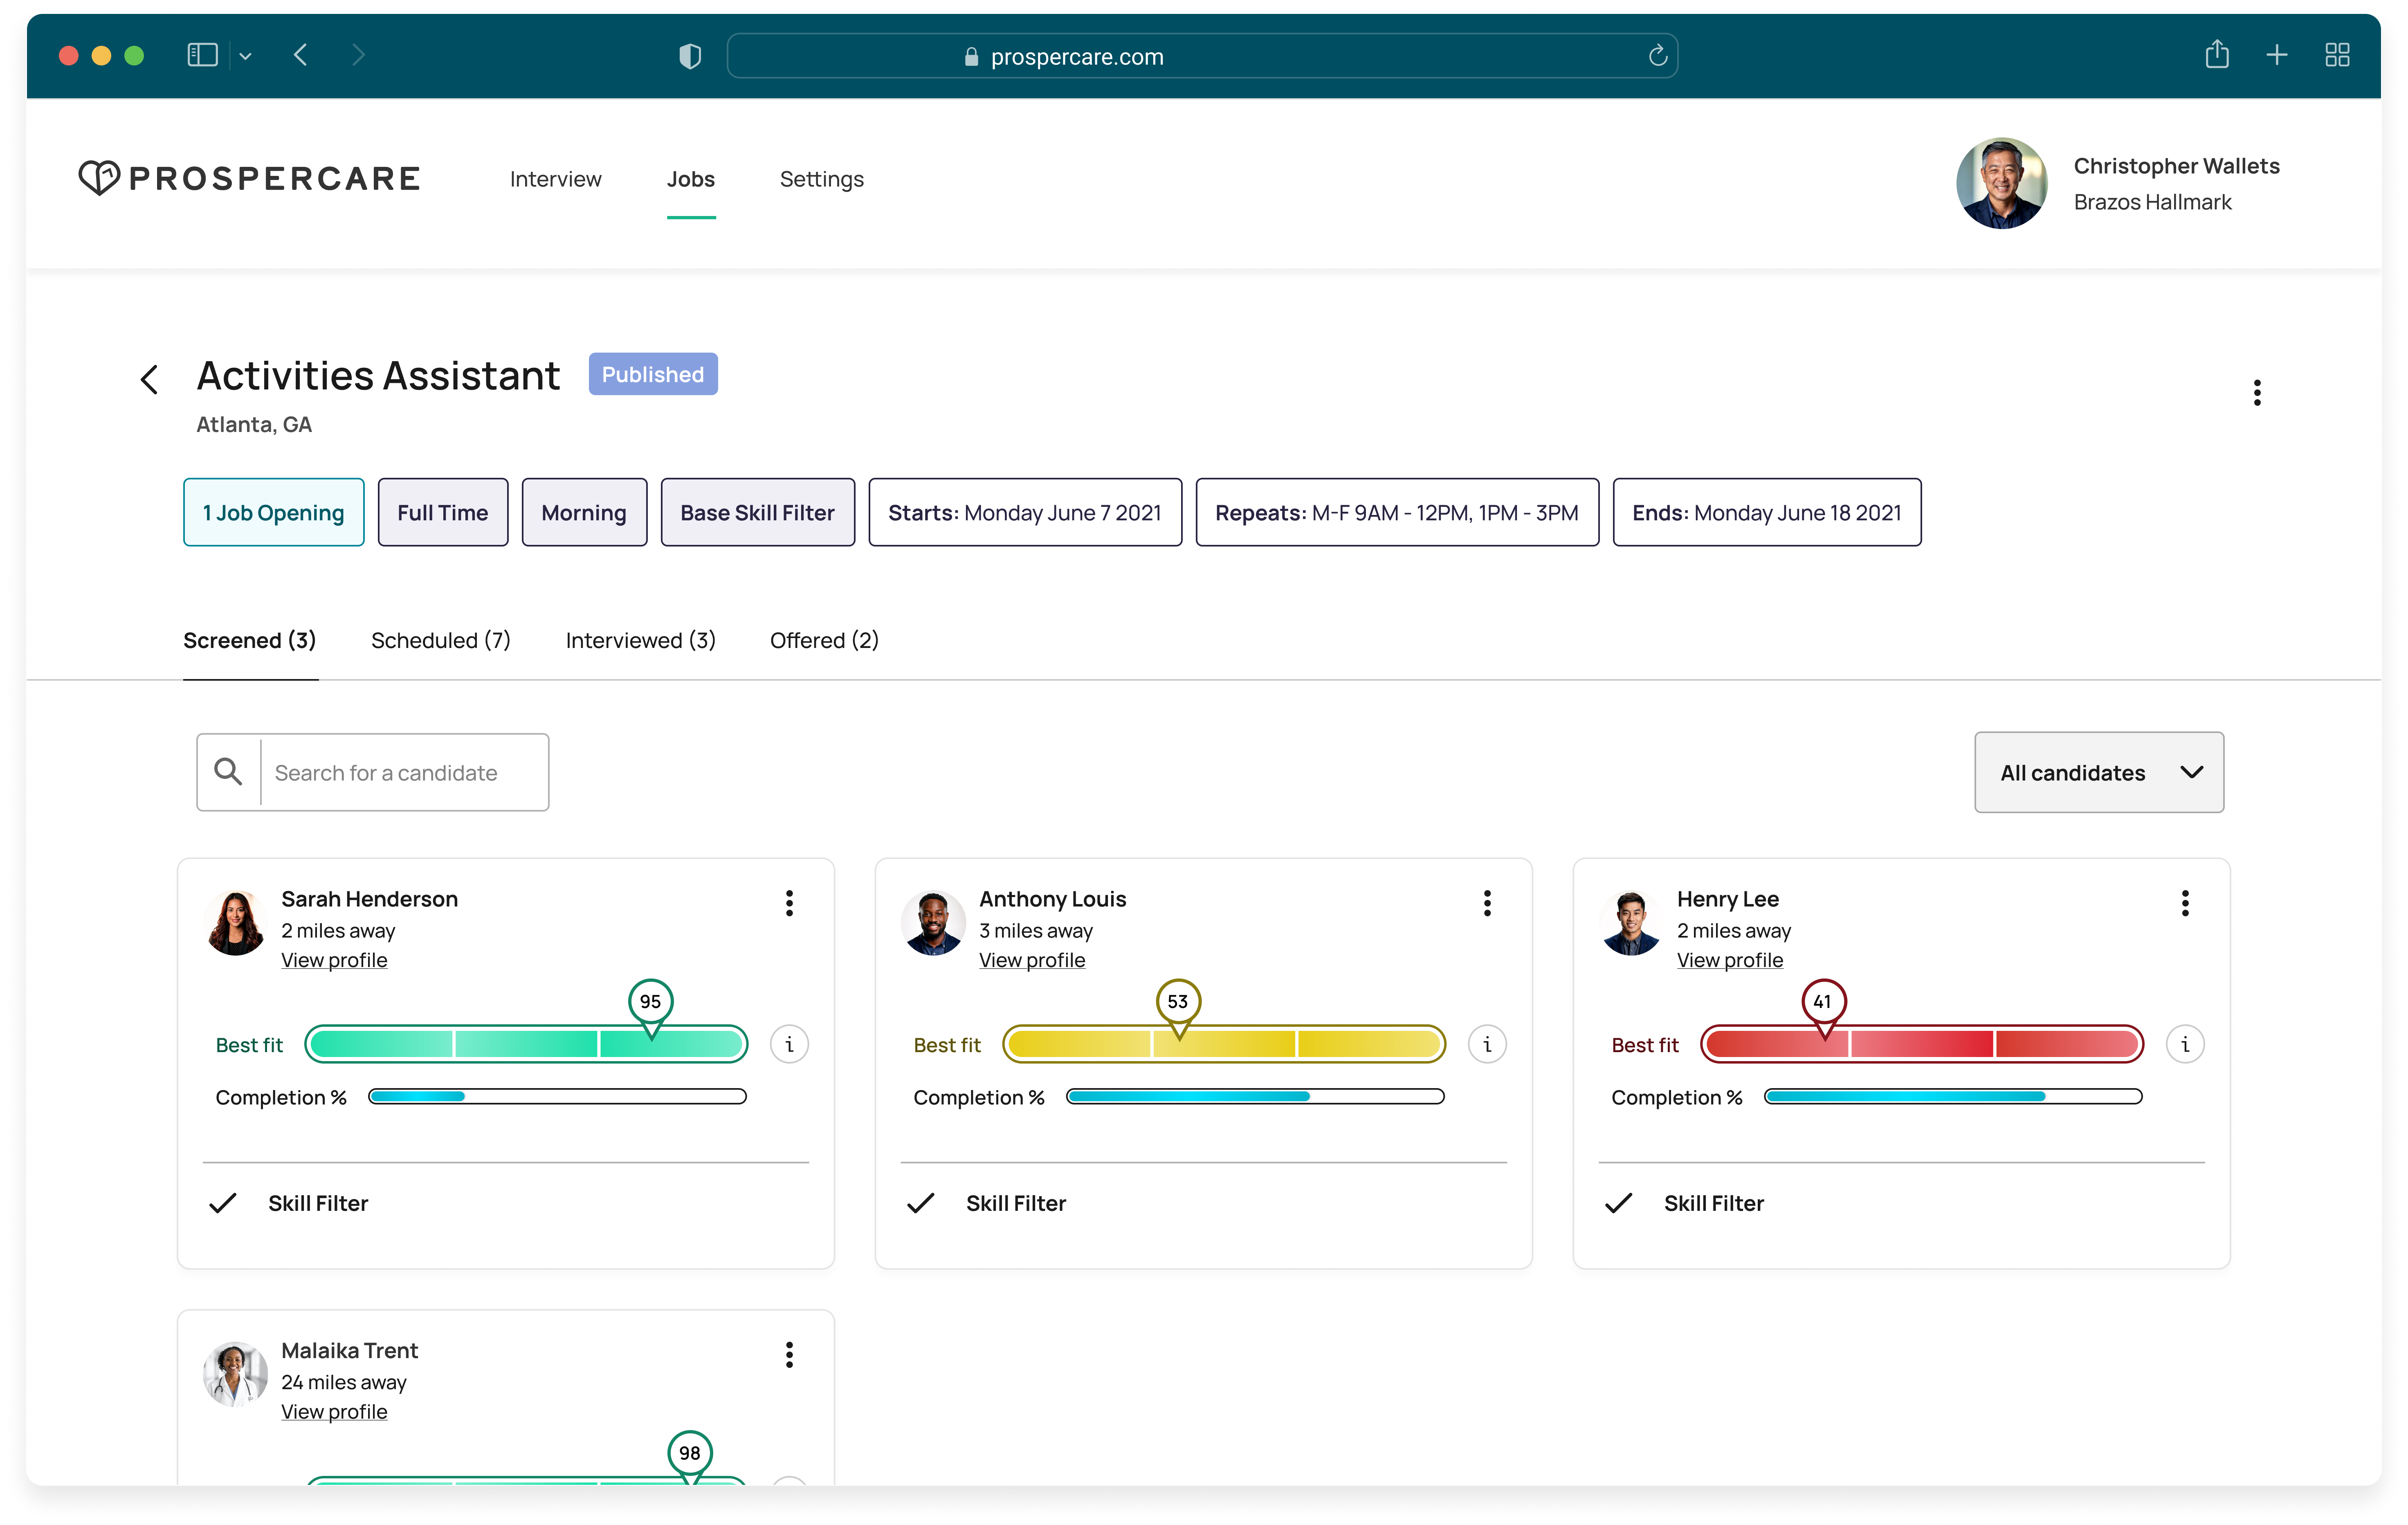Click the Full Time chip
The width and height of the screenshot is (2408, 1525).
pyautogui.click(x=442, y=512)
